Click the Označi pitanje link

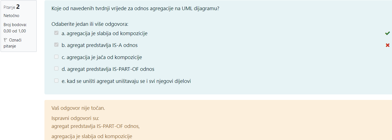(13, 43)
